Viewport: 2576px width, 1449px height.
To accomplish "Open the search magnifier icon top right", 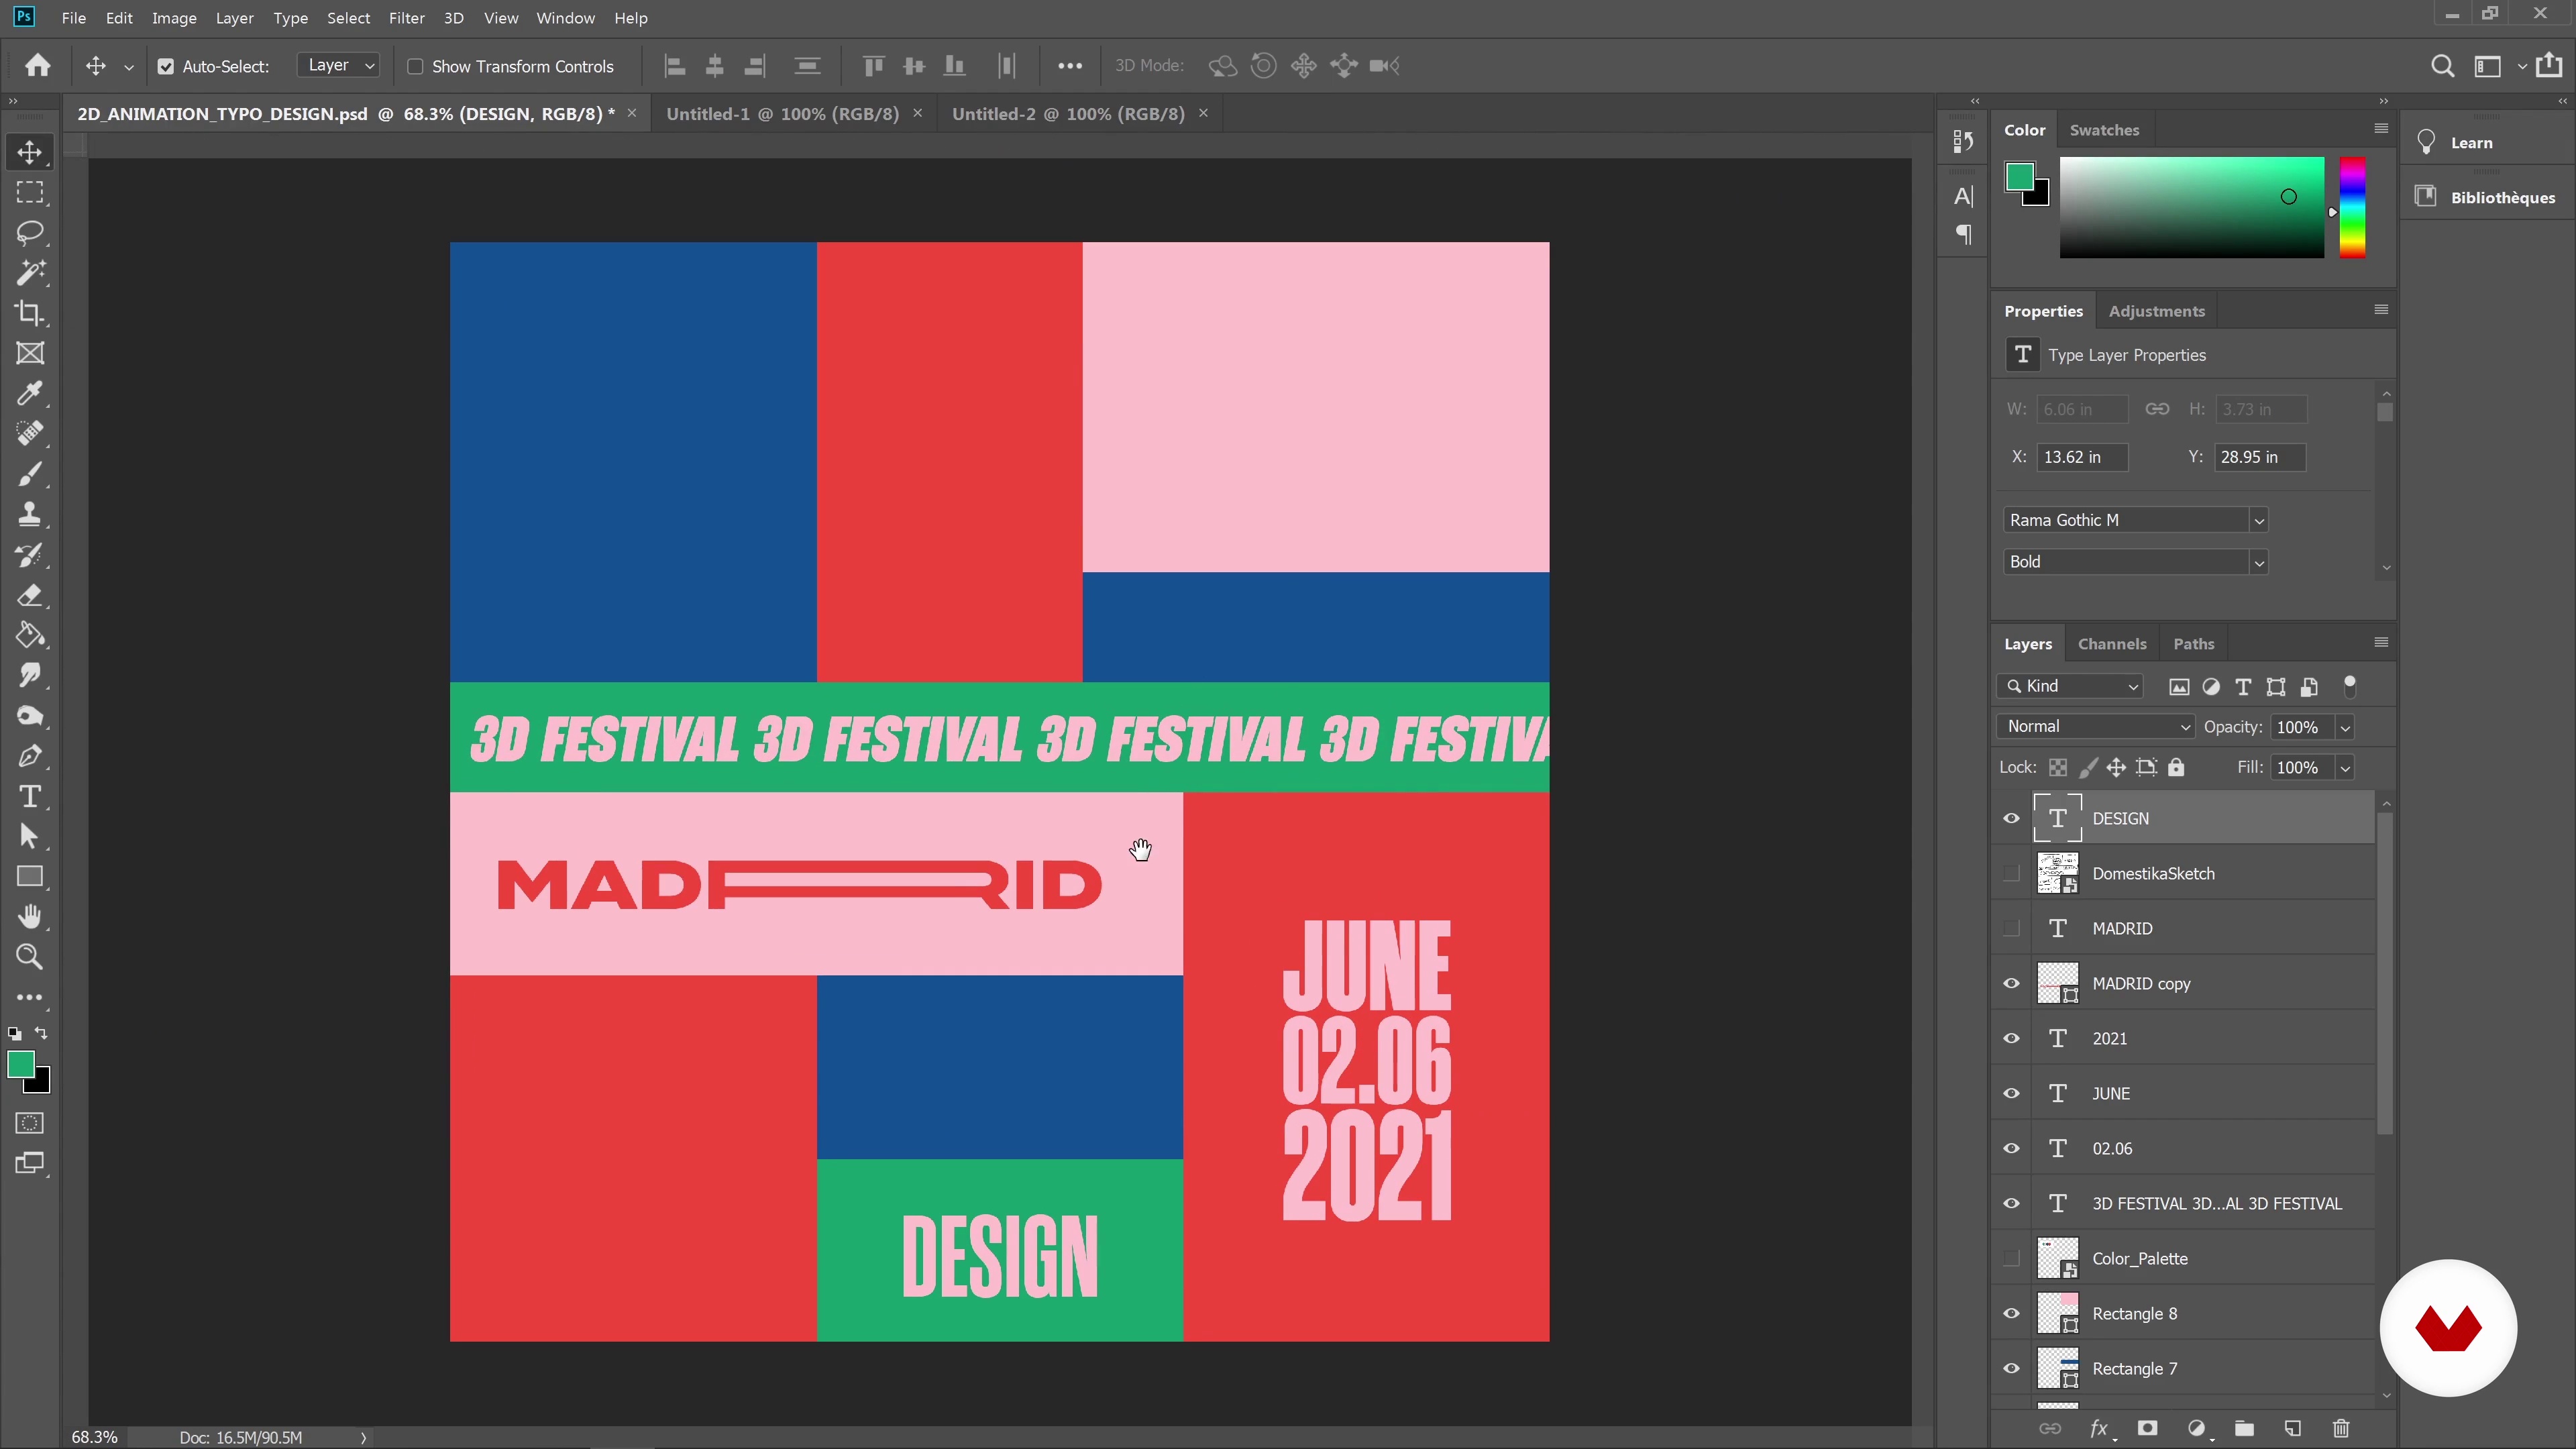I will tap(2442, 66).
